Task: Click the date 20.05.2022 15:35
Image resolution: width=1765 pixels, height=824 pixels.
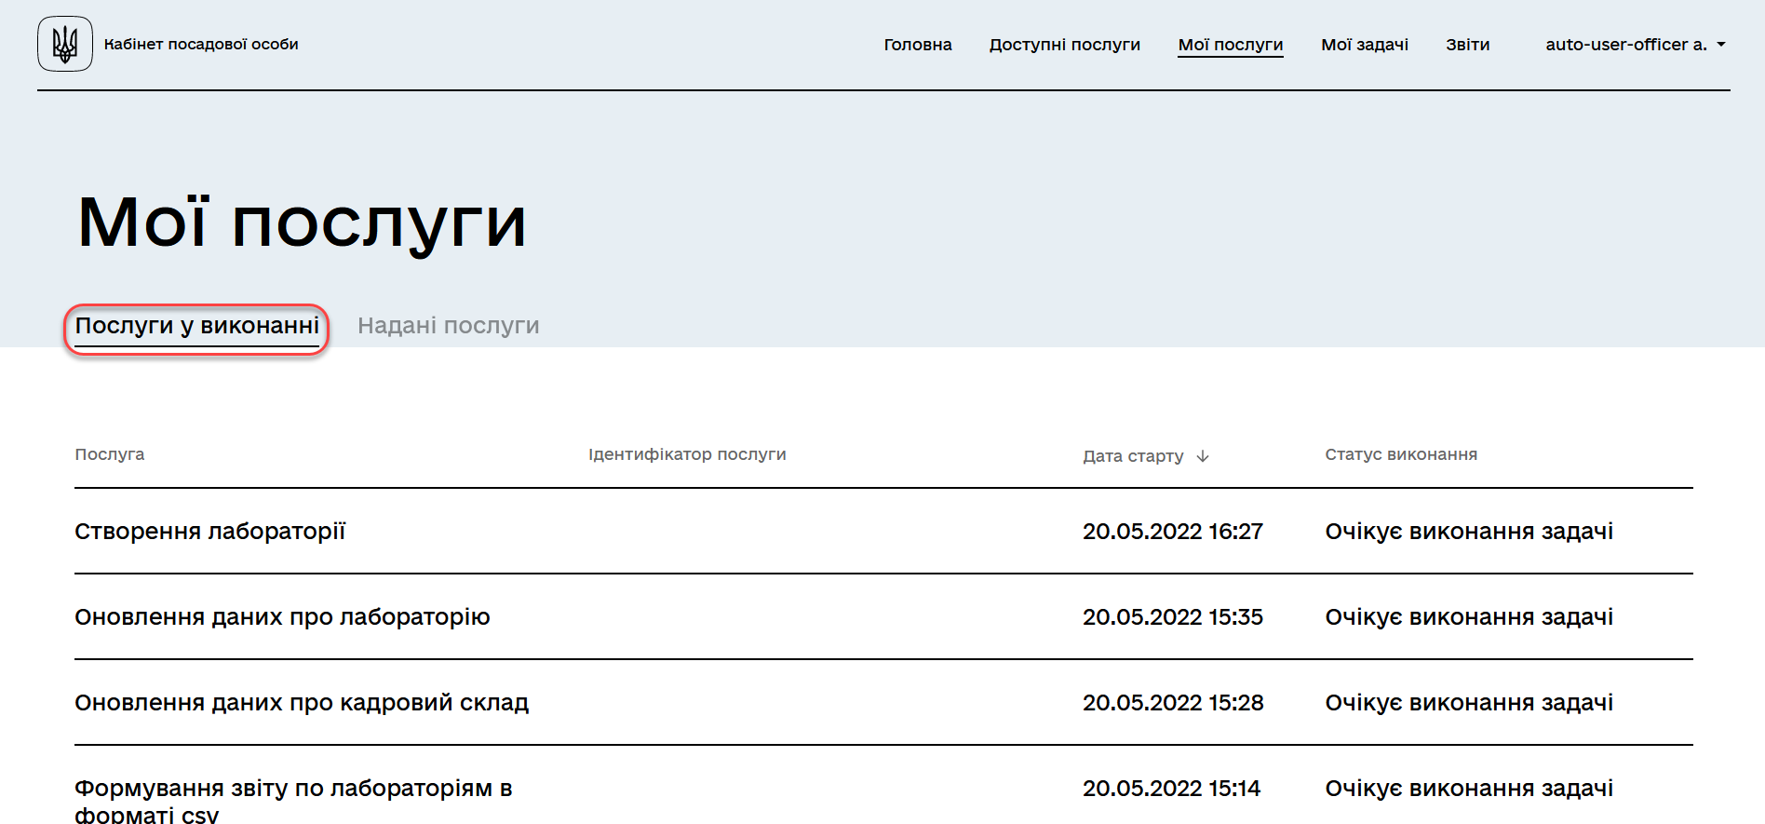Action: click(x=1173, y=617)
